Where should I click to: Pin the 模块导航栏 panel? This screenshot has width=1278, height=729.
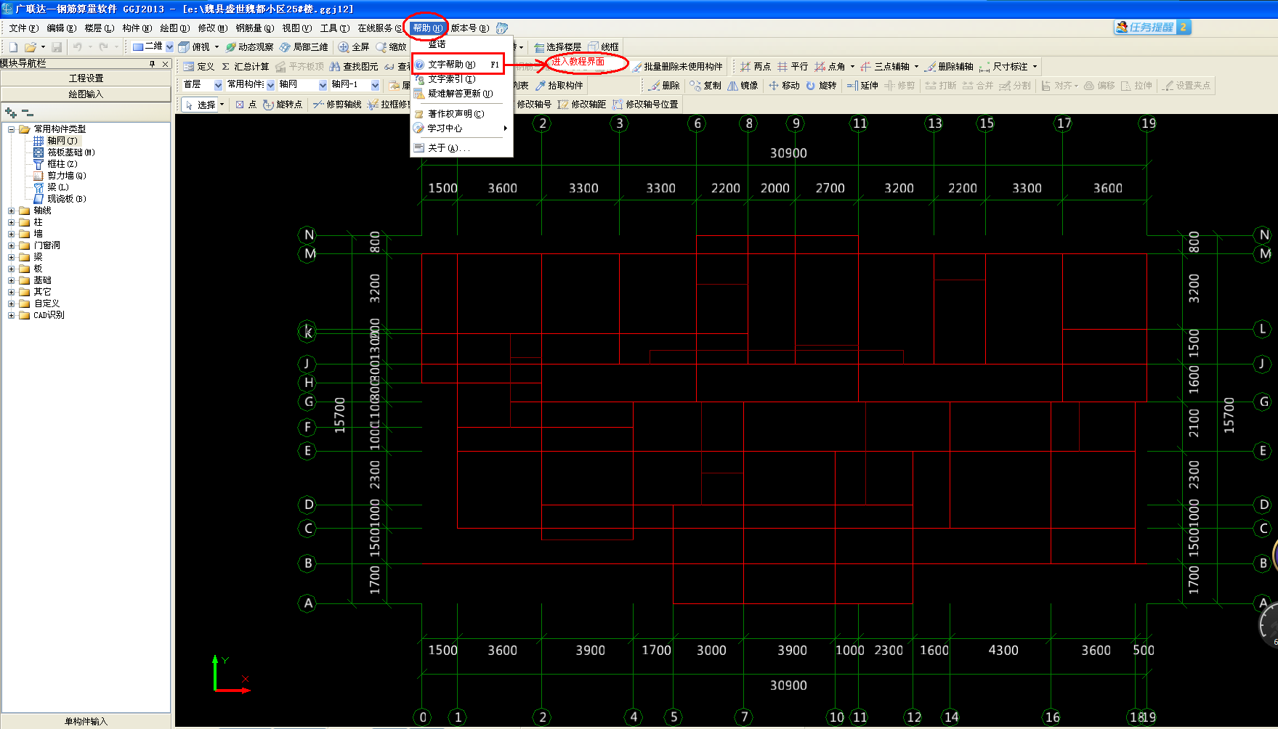tap(153, 64)
